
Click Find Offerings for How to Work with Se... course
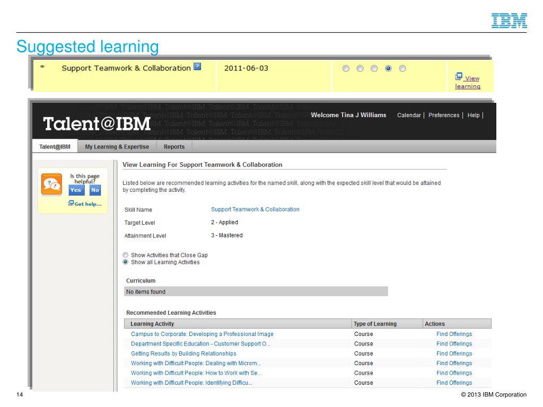454,373
